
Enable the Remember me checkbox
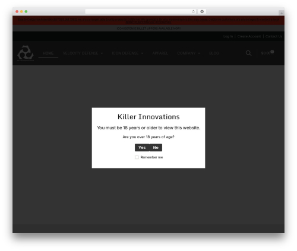coord(137,157)
